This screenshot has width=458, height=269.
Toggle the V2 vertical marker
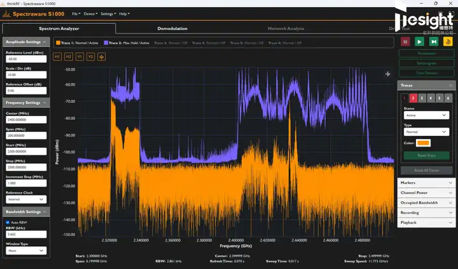click(90, 56)
